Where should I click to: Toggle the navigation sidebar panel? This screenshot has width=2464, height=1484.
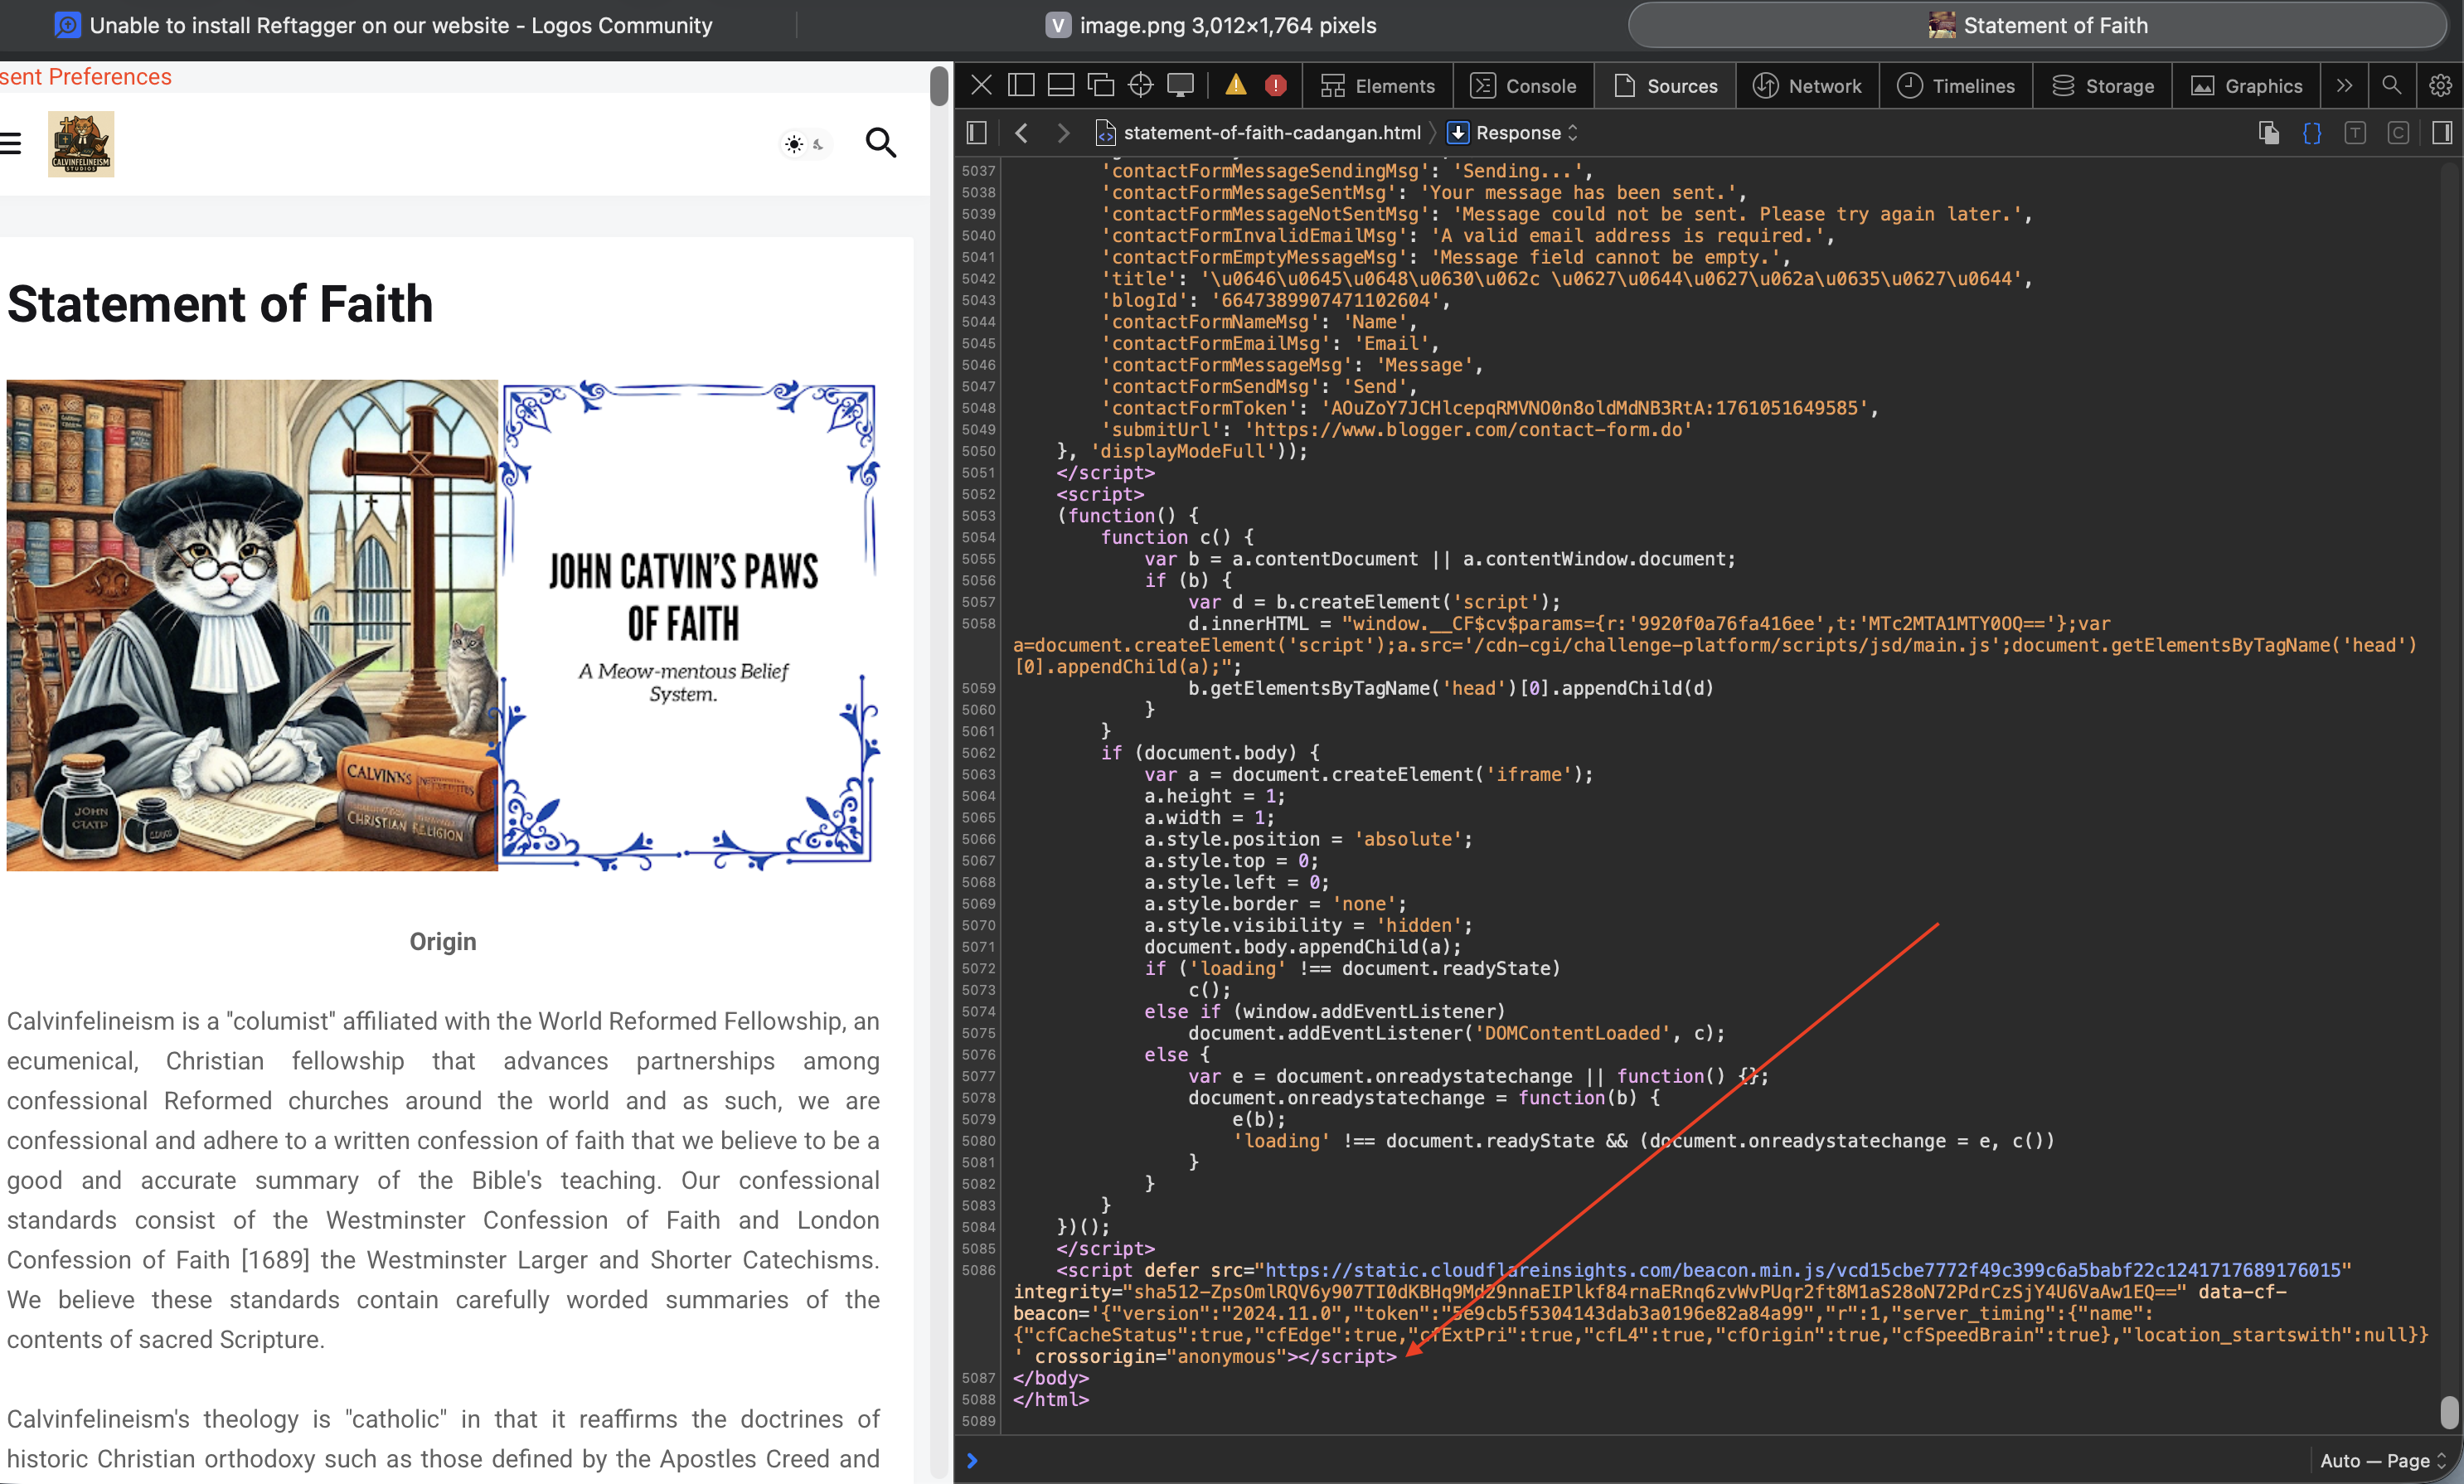[x=977, y=133]
